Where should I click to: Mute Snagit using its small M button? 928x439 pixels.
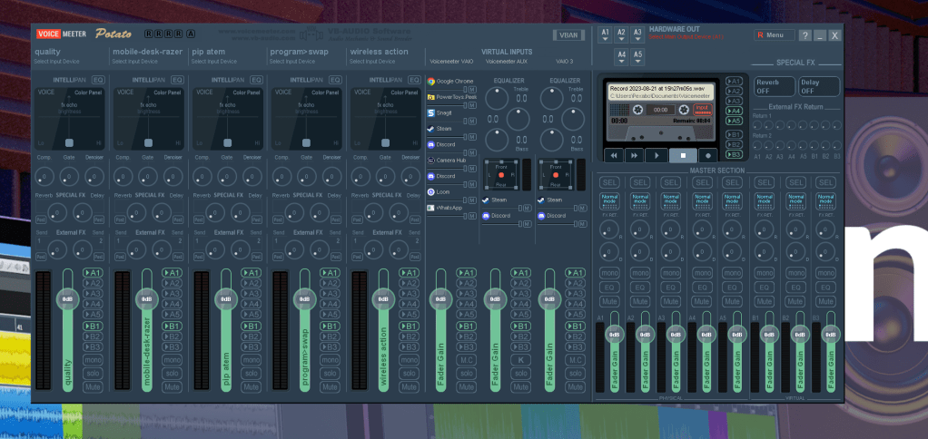coord(472,122)
